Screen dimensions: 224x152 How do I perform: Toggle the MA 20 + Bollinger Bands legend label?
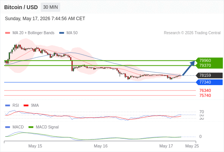tap(33, 33)
